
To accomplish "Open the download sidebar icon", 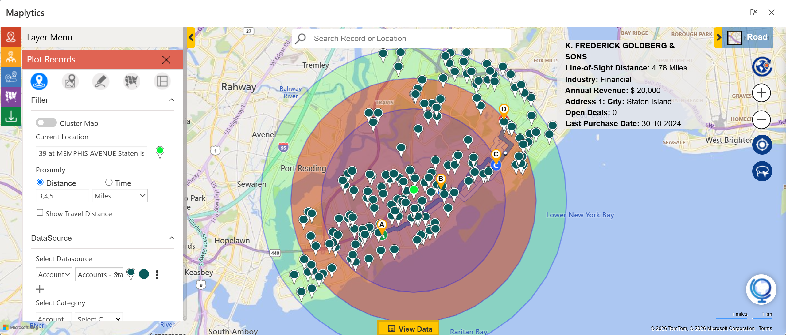I will (x=11, y=116).
